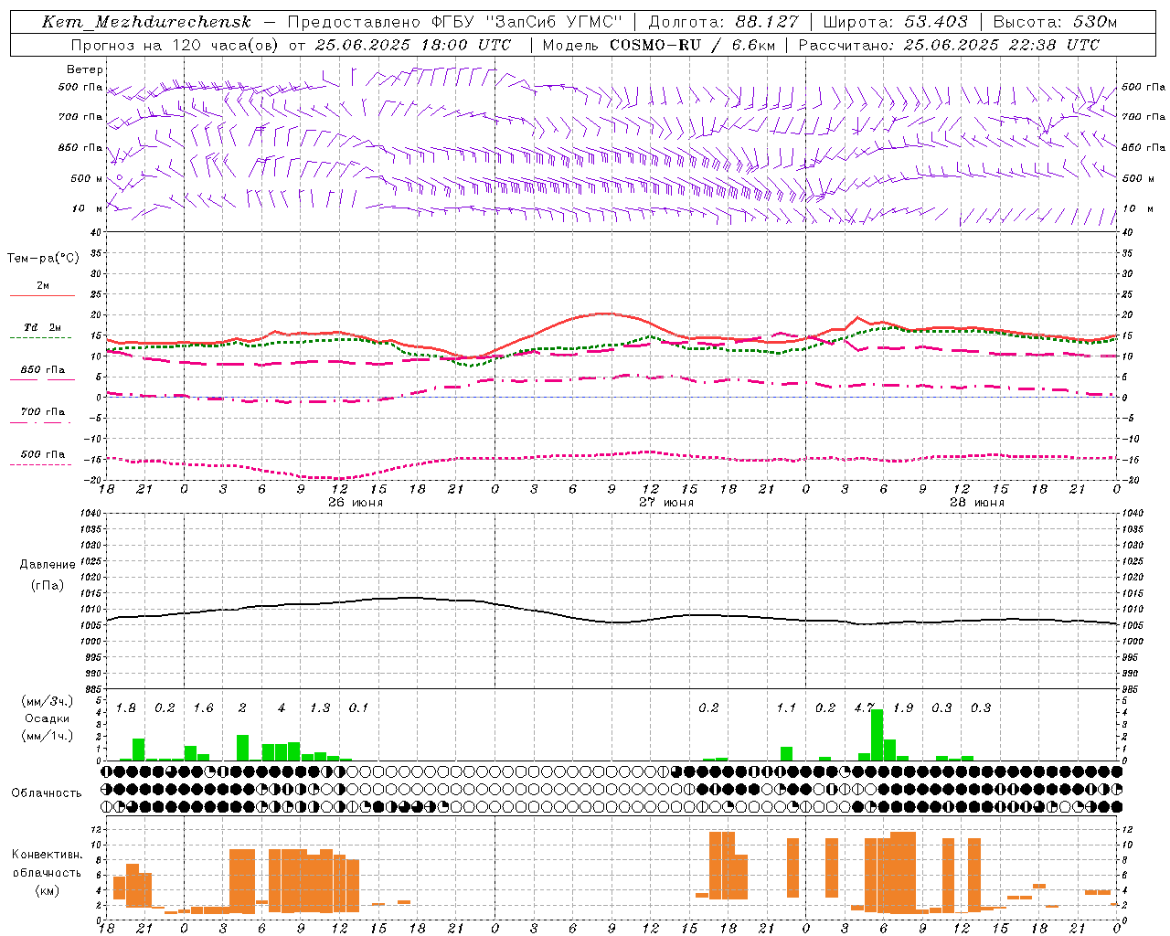The width and height of the screenshot is (1170, 936).
Task: Click the Облачность cloud cover label
Action: [47, 792]
